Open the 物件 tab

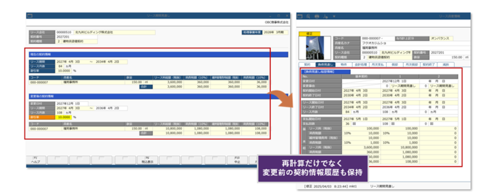click(x=344, y=65)
